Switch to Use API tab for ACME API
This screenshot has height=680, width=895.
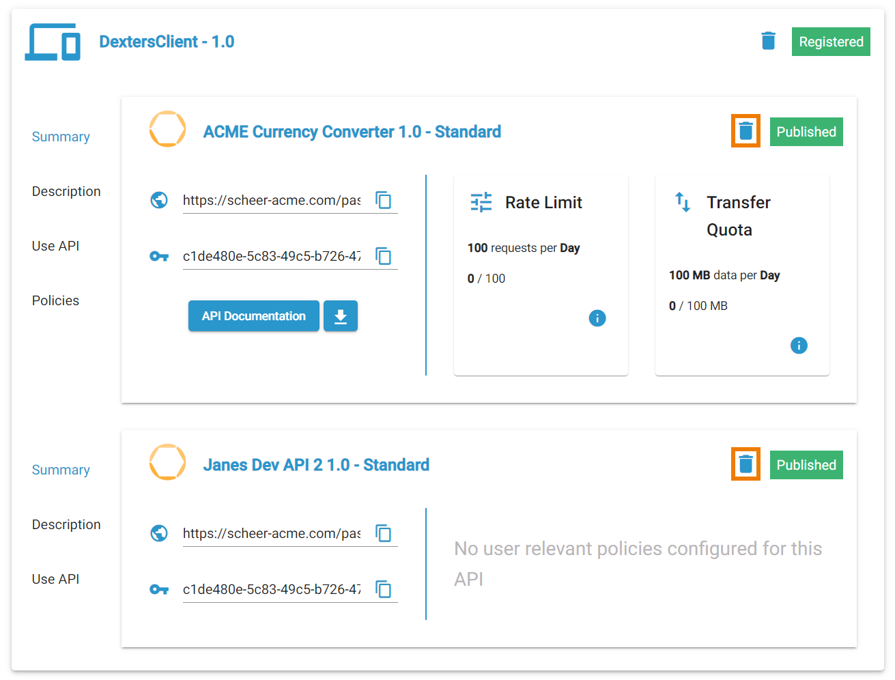pos(55,246)
